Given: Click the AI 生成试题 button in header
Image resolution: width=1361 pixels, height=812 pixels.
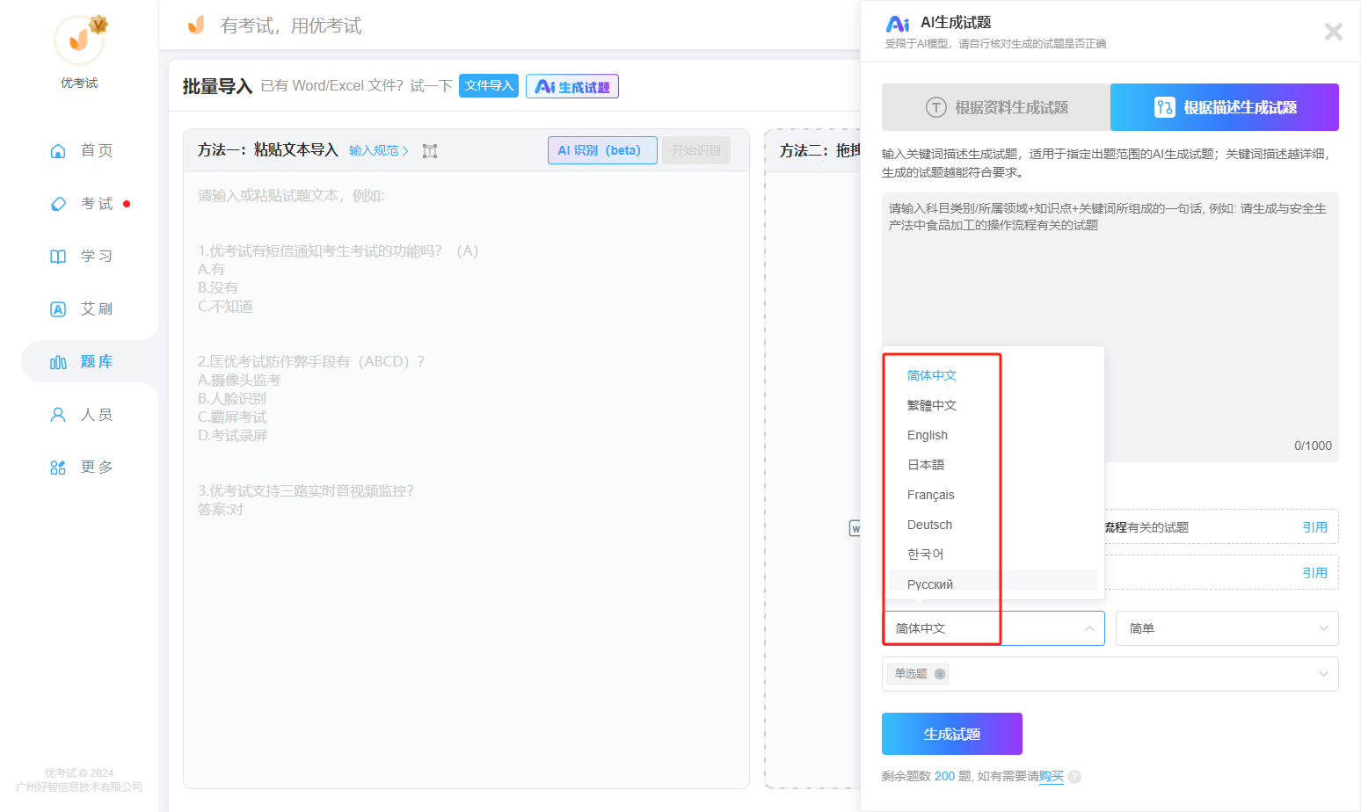Looking at the screenshot, I should pos(572,86).
